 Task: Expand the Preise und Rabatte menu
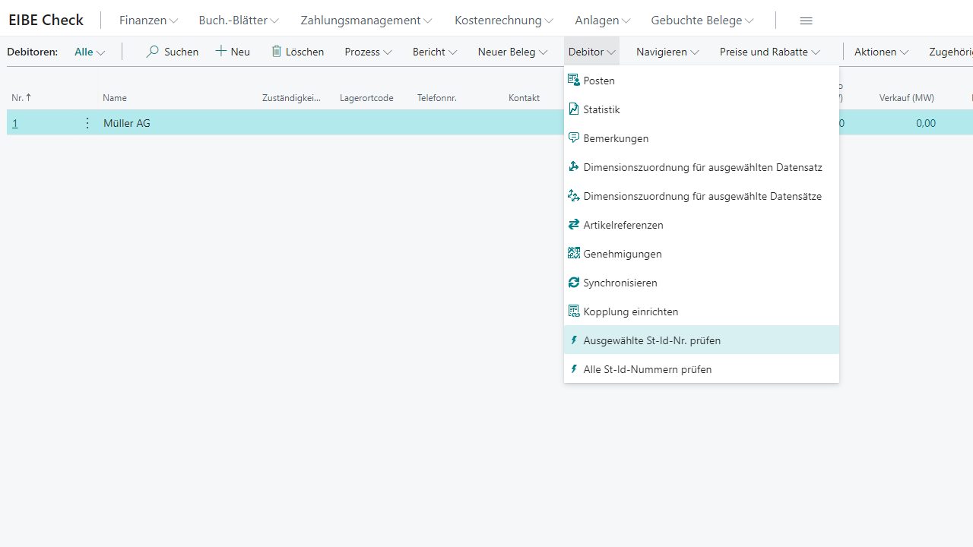[769, 52]
